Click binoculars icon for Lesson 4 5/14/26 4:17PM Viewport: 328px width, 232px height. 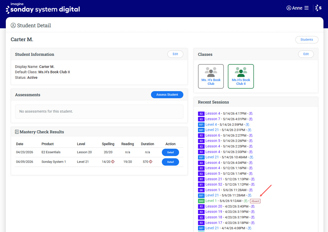(x=251, y=114)
